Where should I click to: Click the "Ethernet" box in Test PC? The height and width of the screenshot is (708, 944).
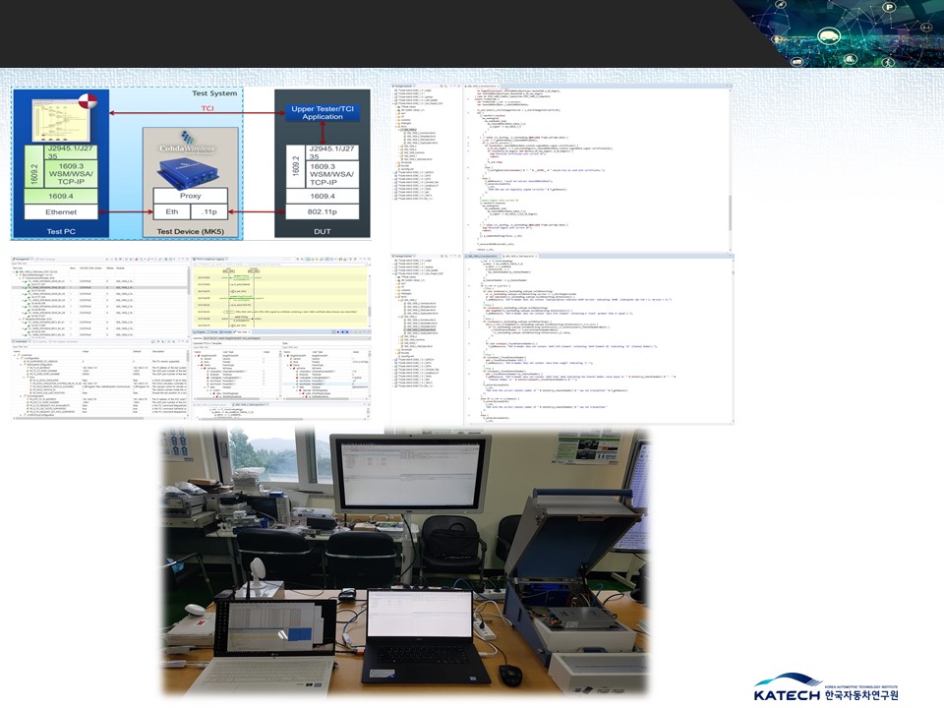(61, 212)
